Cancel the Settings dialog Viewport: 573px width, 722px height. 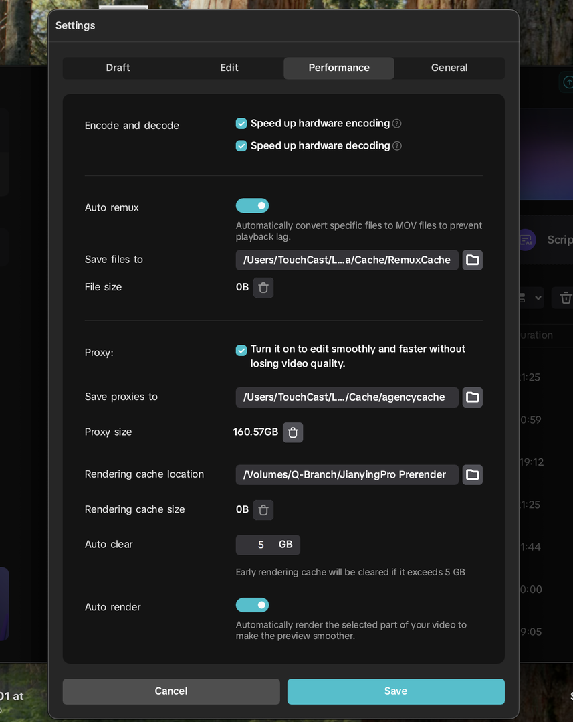click(x=171, y=691)
